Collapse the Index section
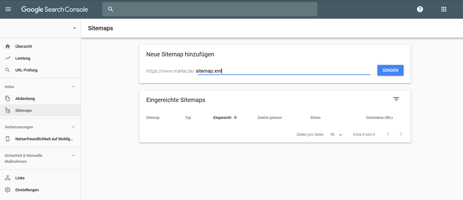This screenshot has width=463, height=200. (x=73, y=87)
